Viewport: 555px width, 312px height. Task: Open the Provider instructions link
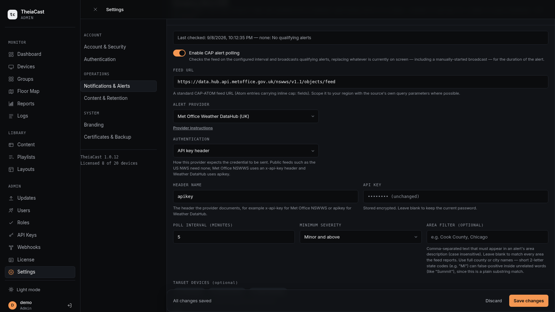coord(193,128)
